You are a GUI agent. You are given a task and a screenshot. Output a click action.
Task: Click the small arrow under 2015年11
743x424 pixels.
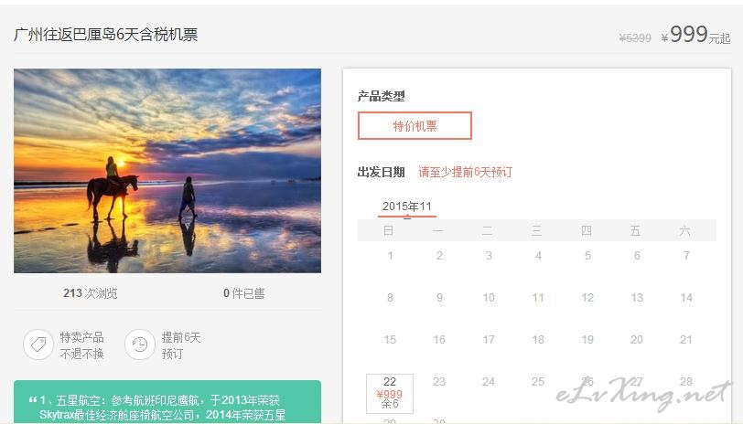[x=407, y=217]
